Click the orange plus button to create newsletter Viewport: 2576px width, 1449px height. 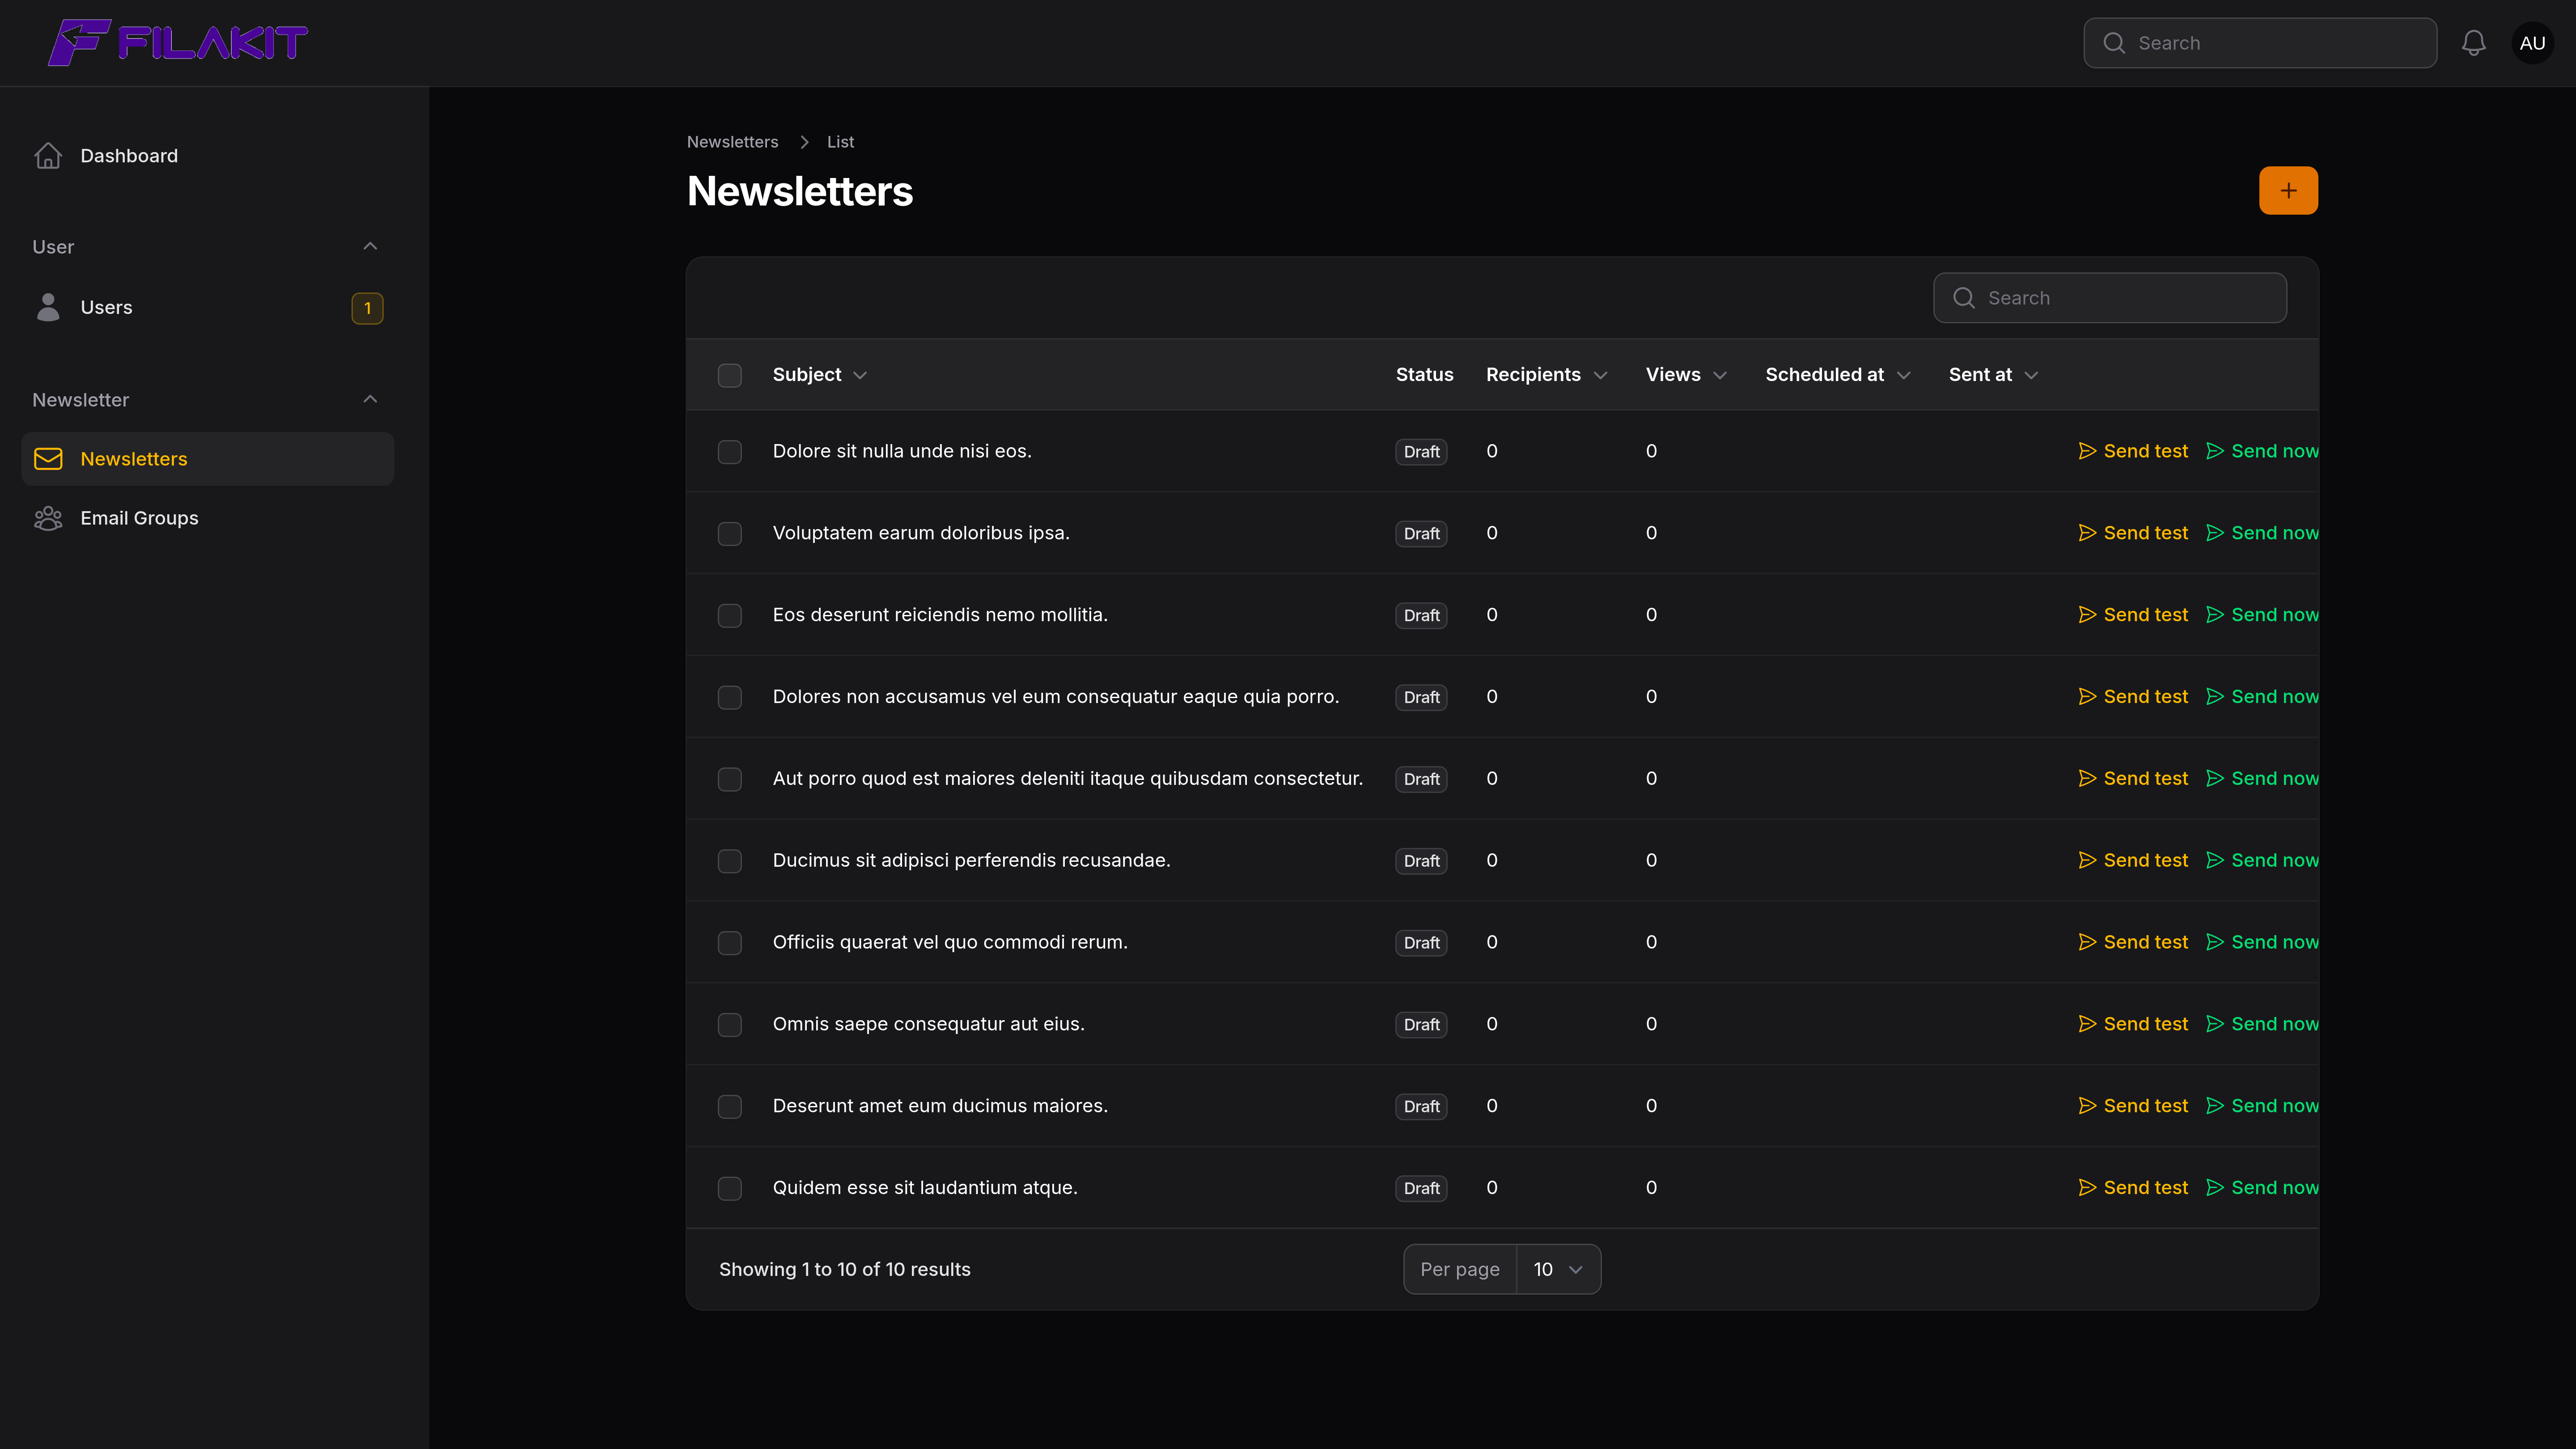(x=2288, y=190)
